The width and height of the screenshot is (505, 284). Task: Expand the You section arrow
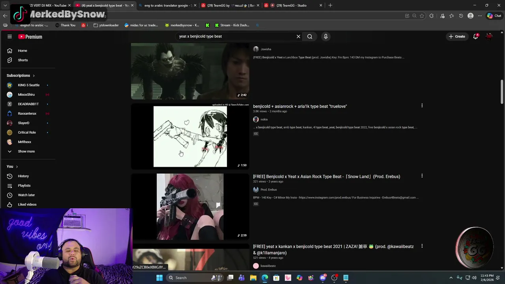17,166
